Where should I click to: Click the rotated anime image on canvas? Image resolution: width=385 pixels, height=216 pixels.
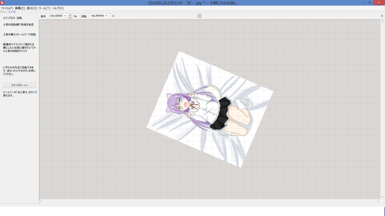[x=210, y=109]
